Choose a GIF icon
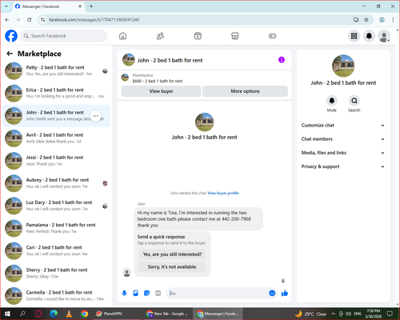This screenshot has height=320, width=400. (158, 294)
